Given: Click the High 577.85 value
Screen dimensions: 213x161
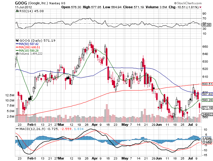Looking at the screenshot, I should 92,7.
